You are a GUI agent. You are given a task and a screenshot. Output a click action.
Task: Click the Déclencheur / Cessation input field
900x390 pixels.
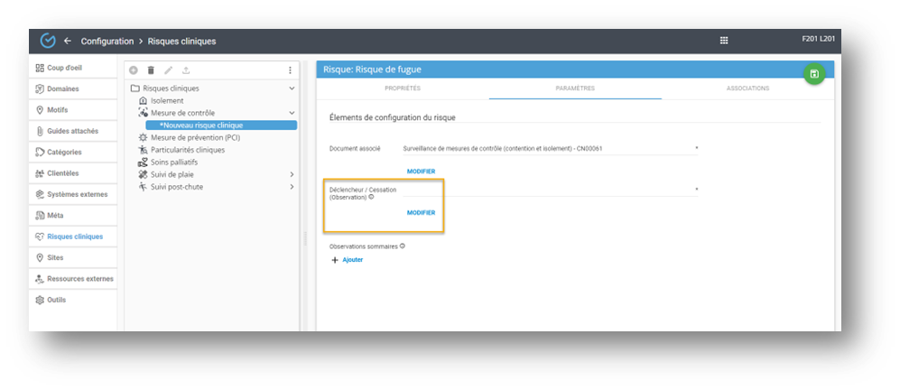pos(549,190)
